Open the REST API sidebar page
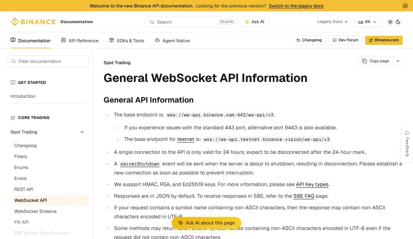The image size is (413, 239). tap(24, 189)
